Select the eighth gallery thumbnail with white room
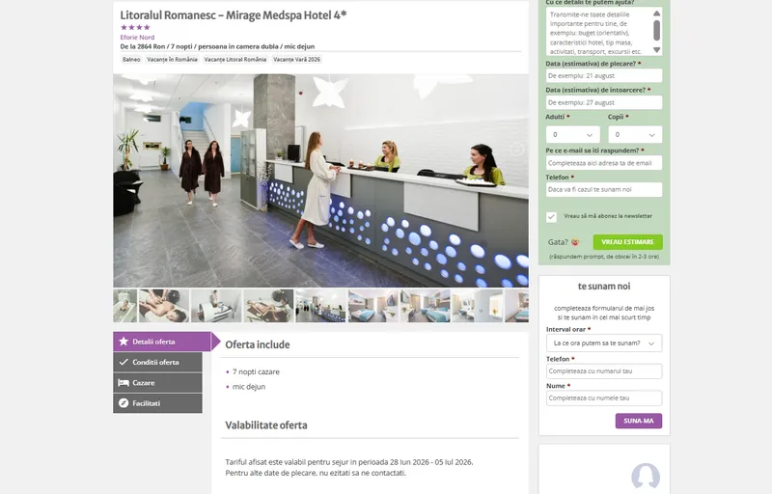 [x=478, y=306]
